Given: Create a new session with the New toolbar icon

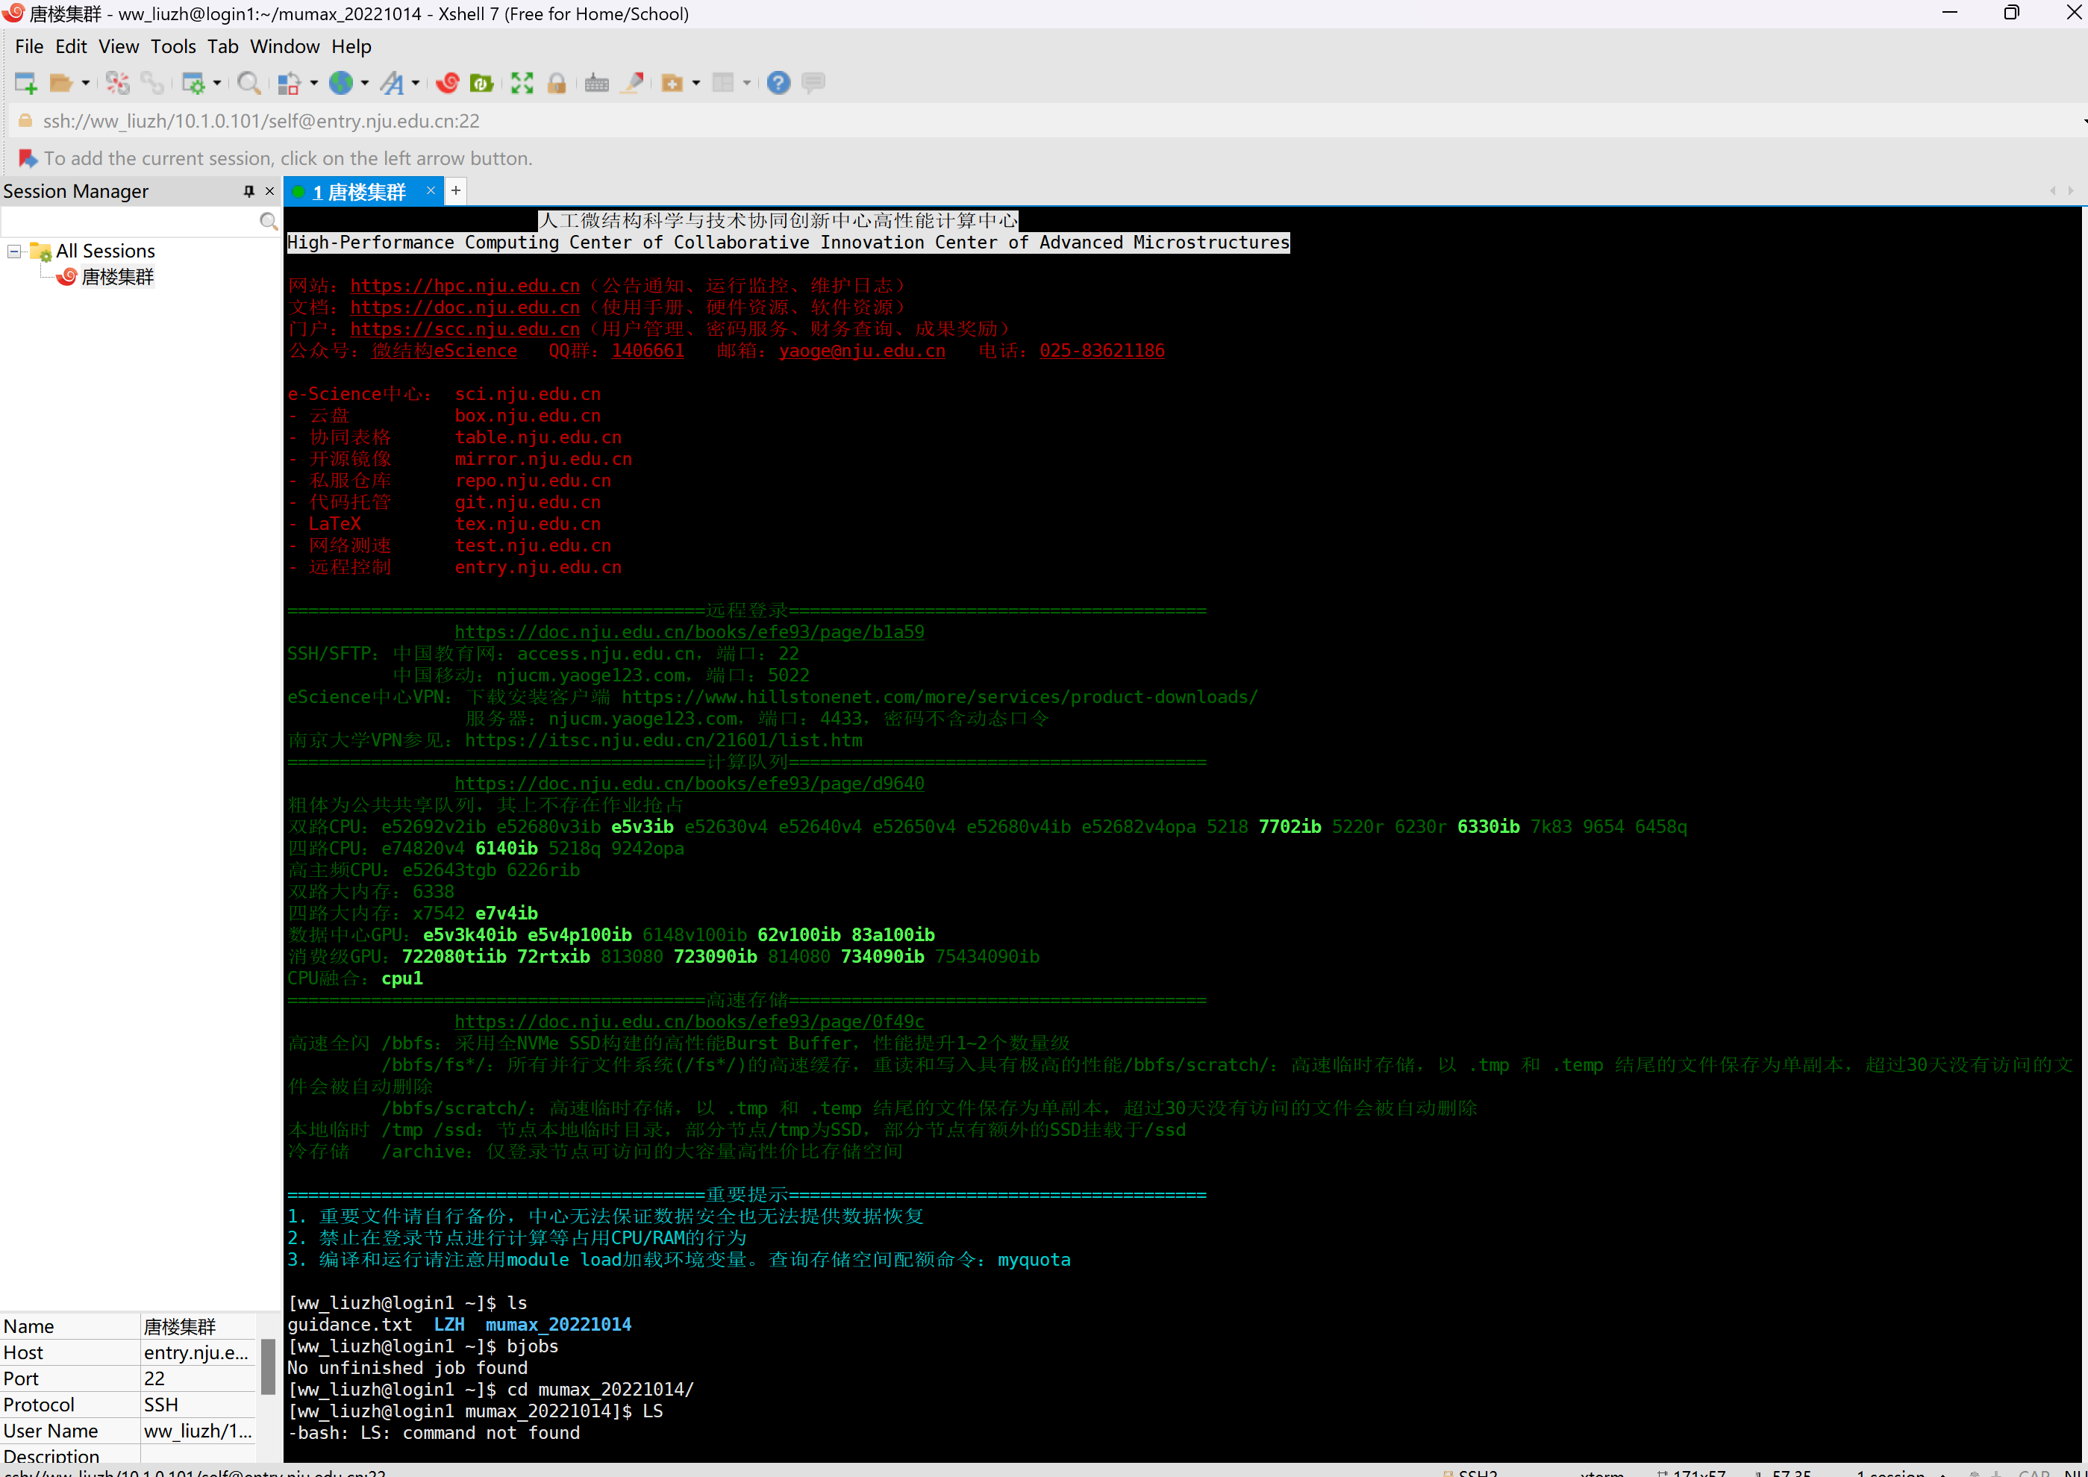Looking at the screenshot, I should [25, 83].
